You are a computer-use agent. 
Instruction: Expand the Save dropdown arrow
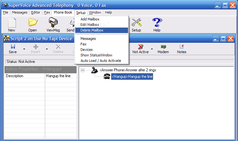coord(24,49)
